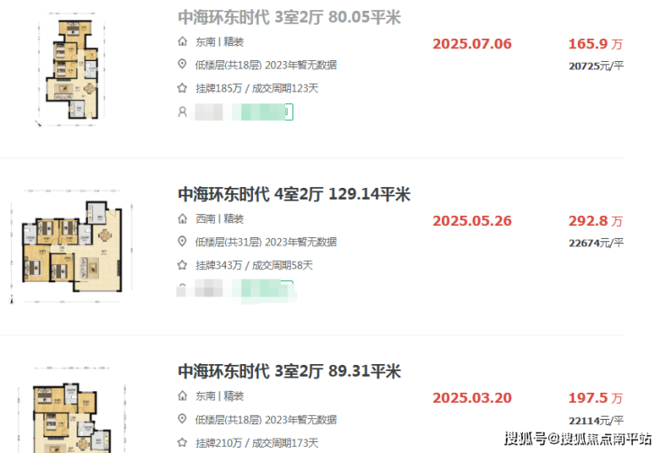The image size is (666, 453).
Task: Click the house icon in the 89.31平米 listing
Action: 182,396
